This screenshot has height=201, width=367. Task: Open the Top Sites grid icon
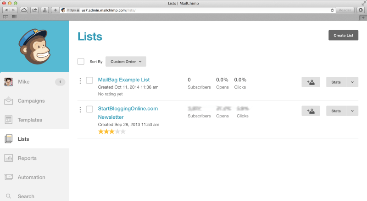click(14, 17)
